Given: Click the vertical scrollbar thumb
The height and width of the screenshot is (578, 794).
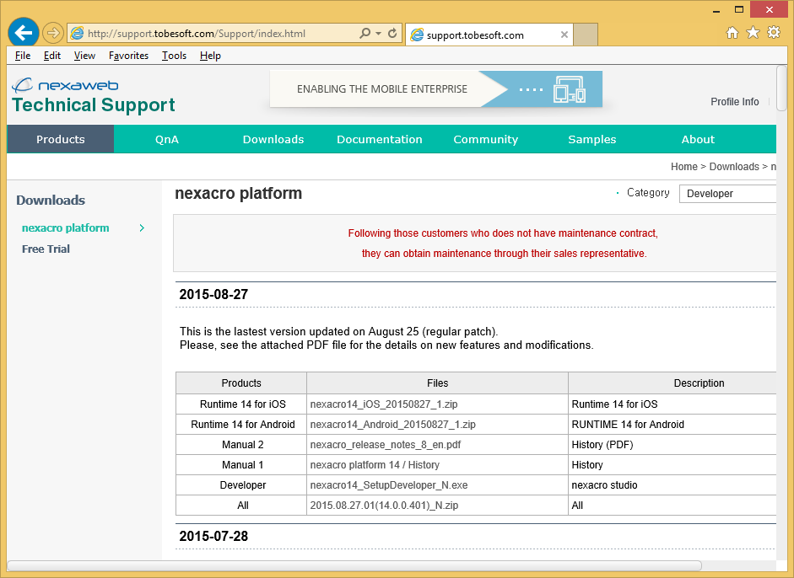Looking at the screenshot, I should click(x=782, y=88).
